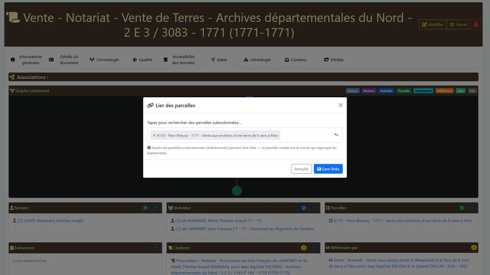The image size is (490, 275).
Task: Click Parcelles count badge showing 1
Action: (x=462, y=208)
